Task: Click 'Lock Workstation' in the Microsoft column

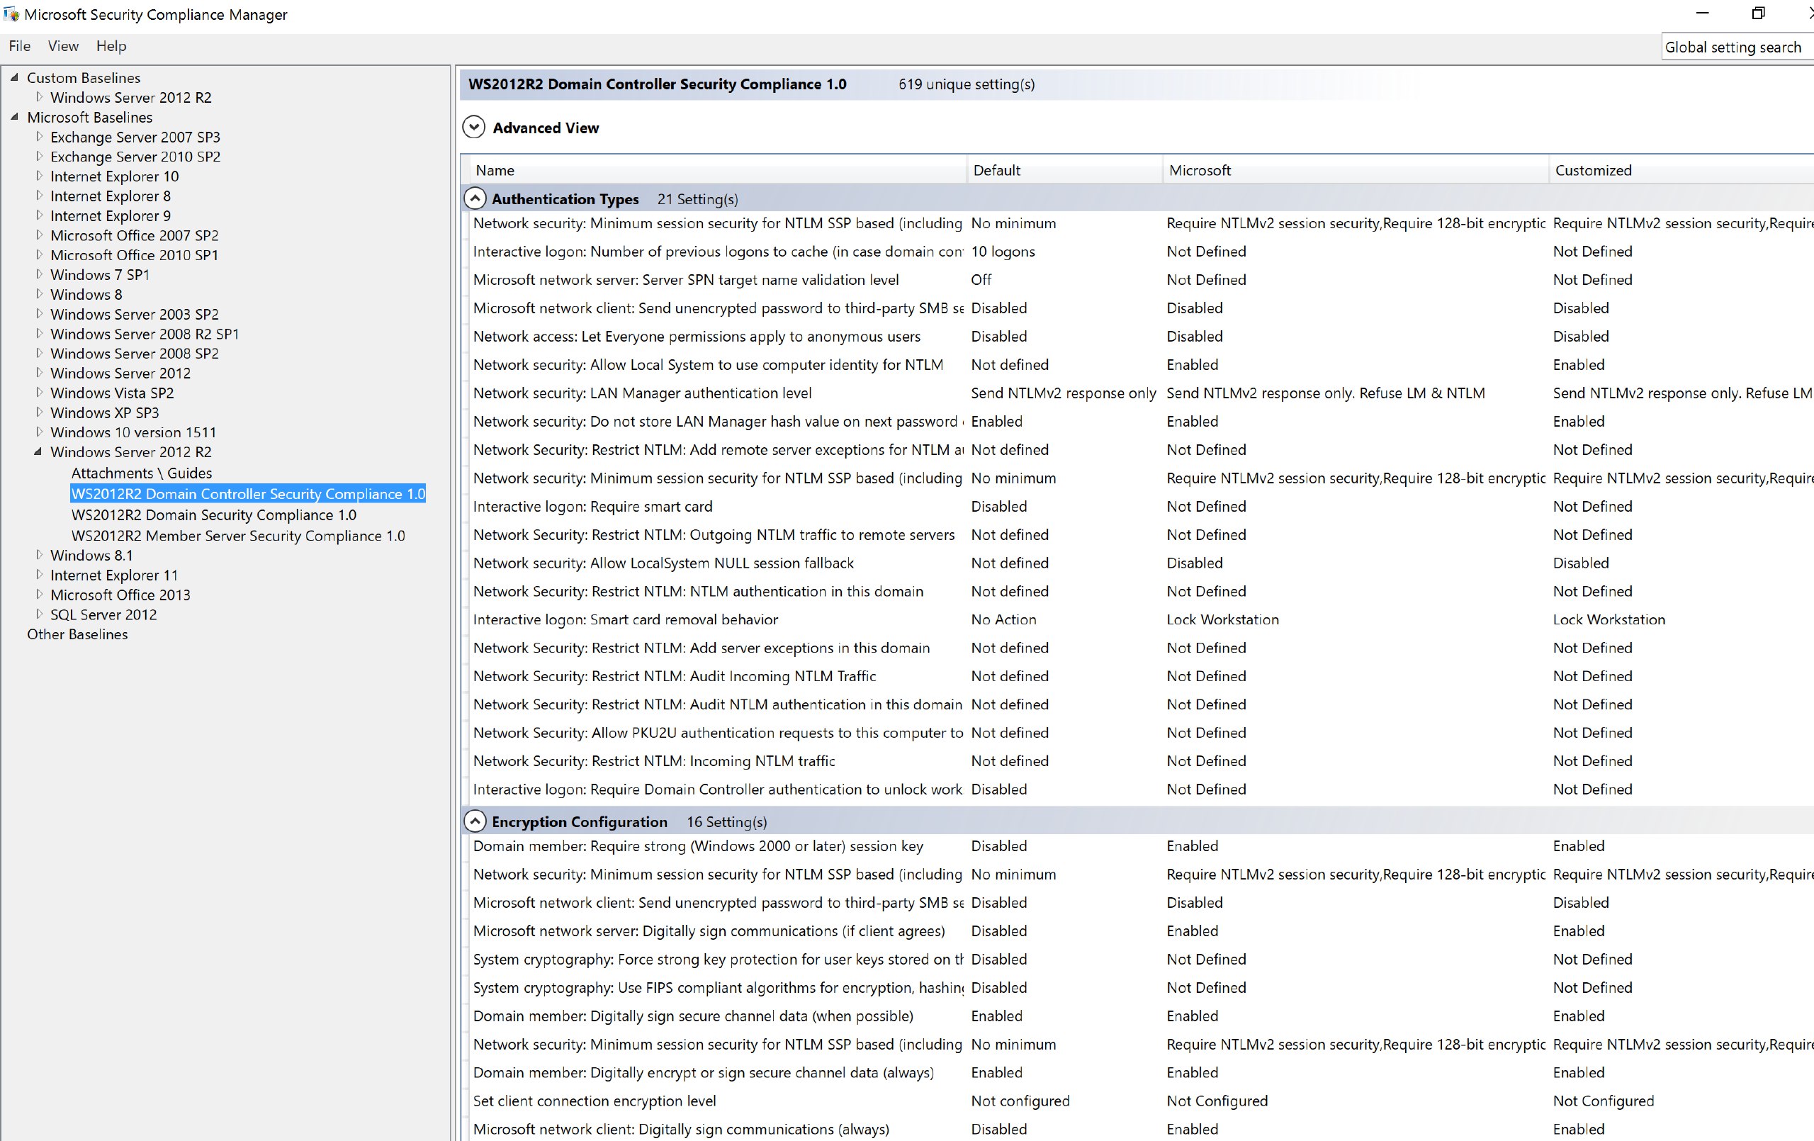Action: coord(1222,619)
